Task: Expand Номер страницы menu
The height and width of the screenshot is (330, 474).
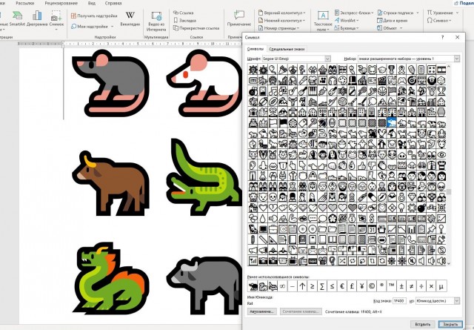Action: (x=278, y=28)
